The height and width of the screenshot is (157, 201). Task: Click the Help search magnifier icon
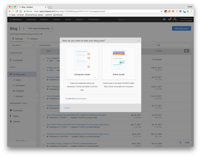(180, 143)
